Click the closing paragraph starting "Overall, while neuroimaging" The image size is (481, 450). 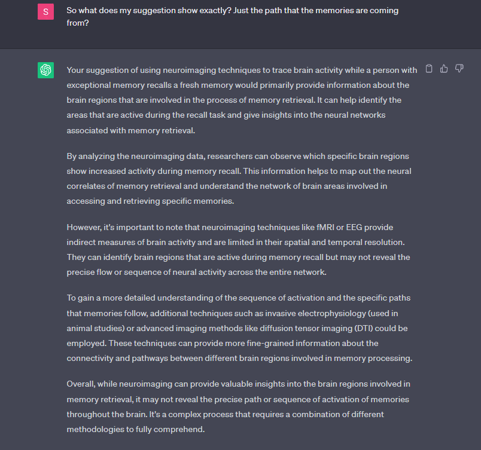pyautogui.click(x=238, y=406)
